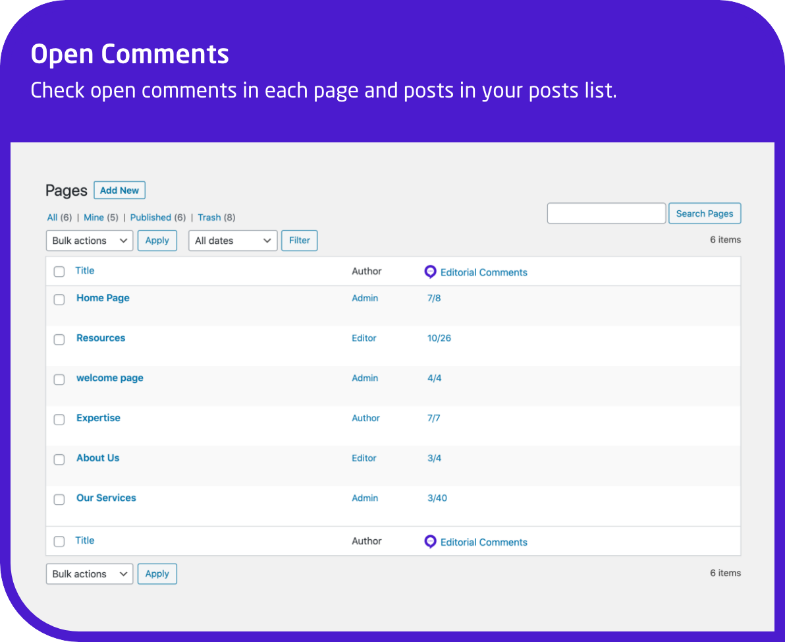Toggle the select-all checkbox in the footer row
Viewport: 785px width, 642px height.
59,542
